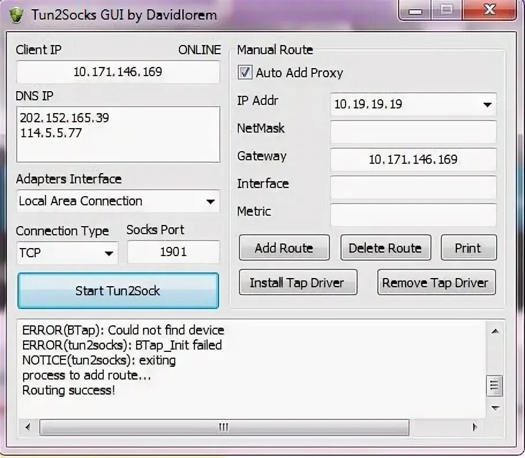Click inside the DNS IP text box
525x458 pixels.
pyautogui.click(x=118, y=134)
